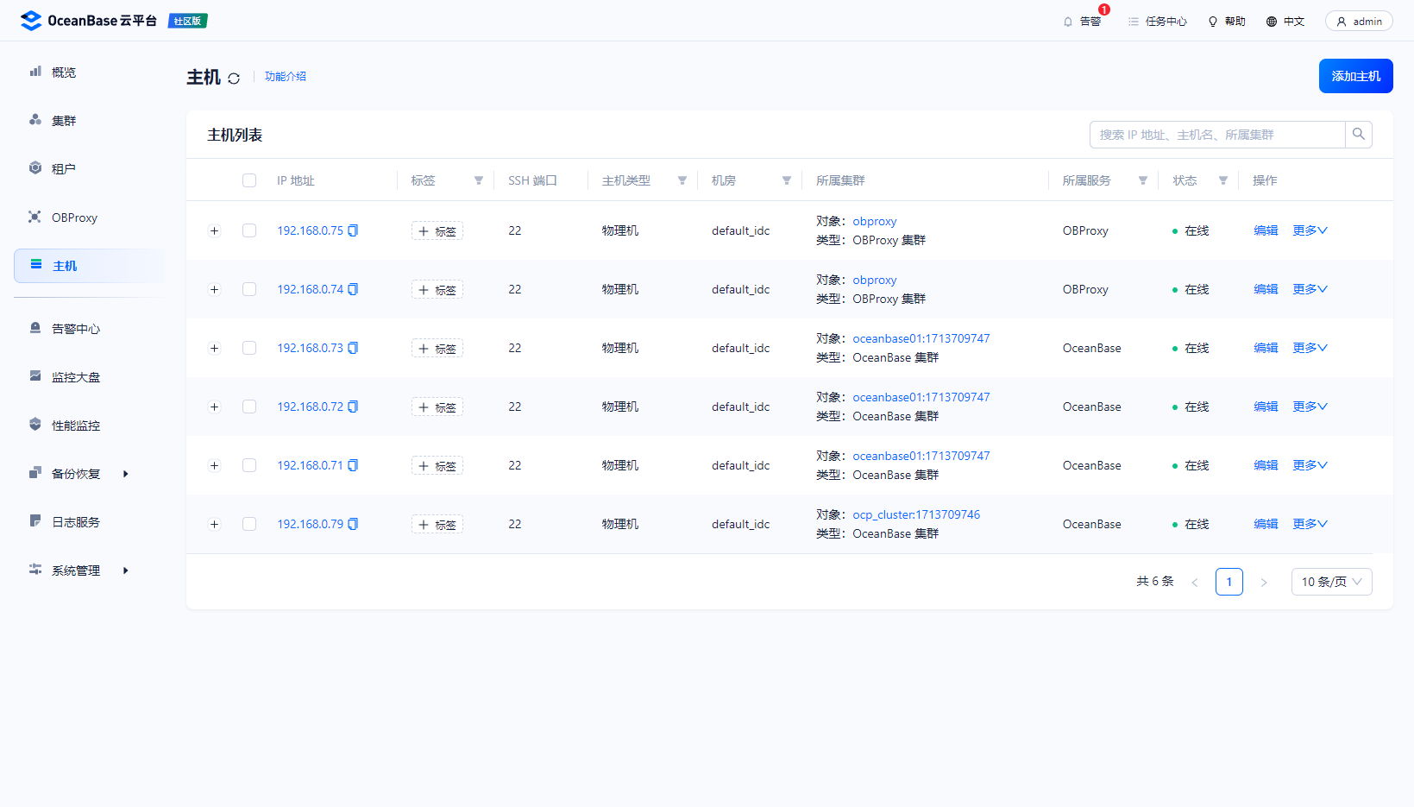Expand row for host 192.168.0.73
The height and width of the screenshot is (807, 1414).
pos(214,348)
